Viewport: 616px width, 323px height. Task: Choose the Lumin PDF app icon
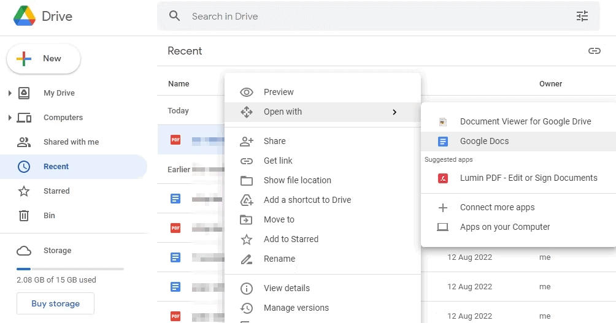click(443, 178)
